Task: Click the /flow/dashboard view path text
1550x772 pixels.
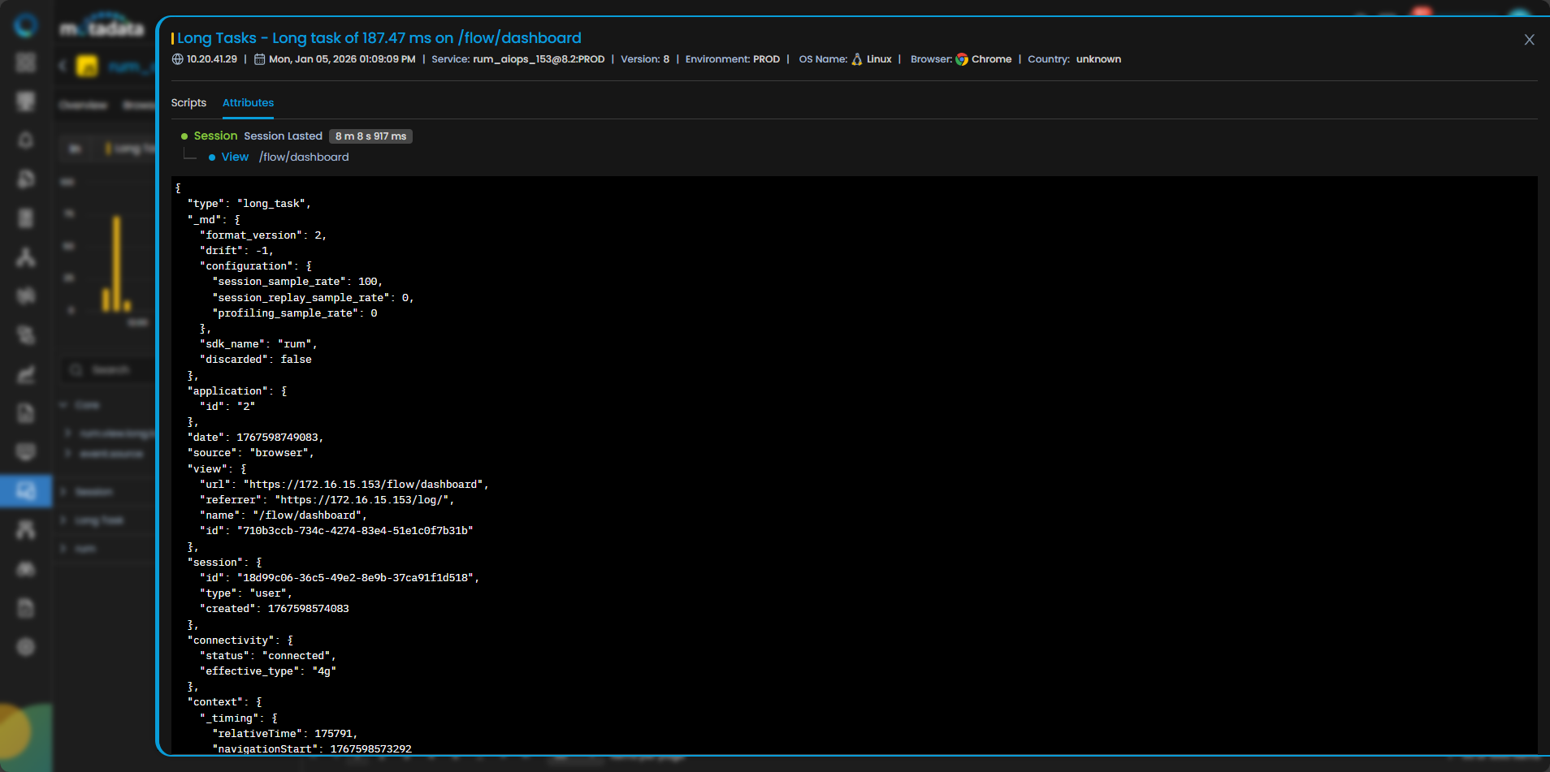Action: pos(304,157)
